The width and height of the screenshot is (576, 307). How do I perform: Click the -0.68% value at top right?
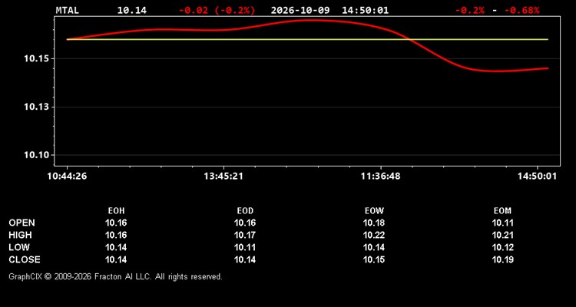[x=522, y=10]
